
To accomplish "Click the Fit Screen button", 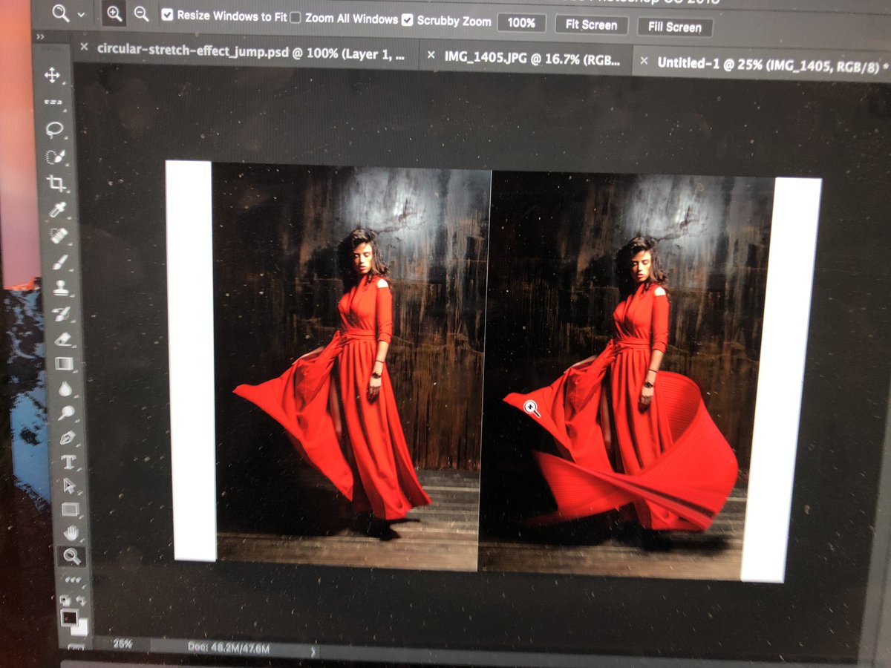I will [591, 24].
